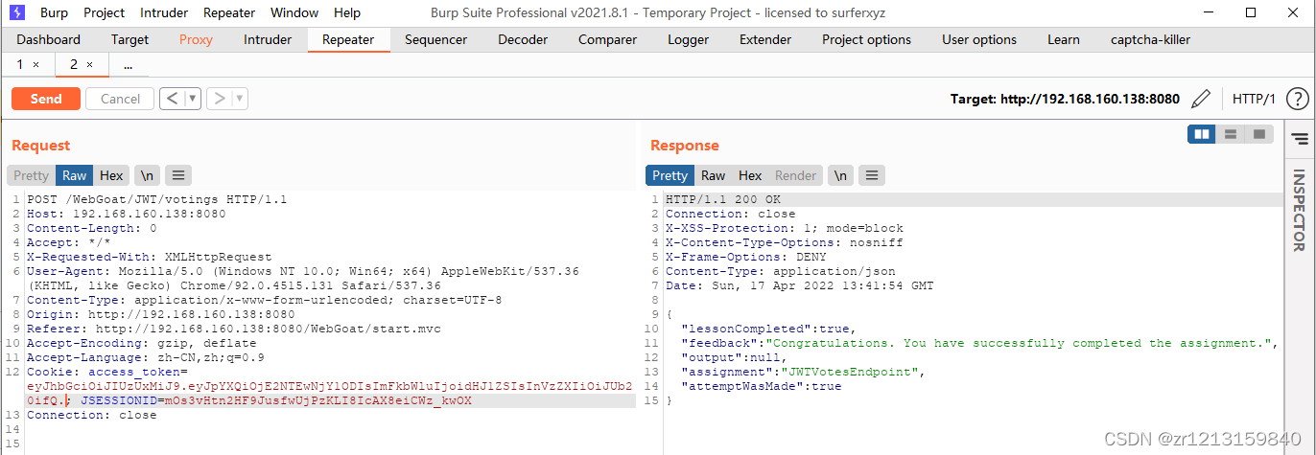
Task: Open the Intruder menu
Action: (164, 12)
